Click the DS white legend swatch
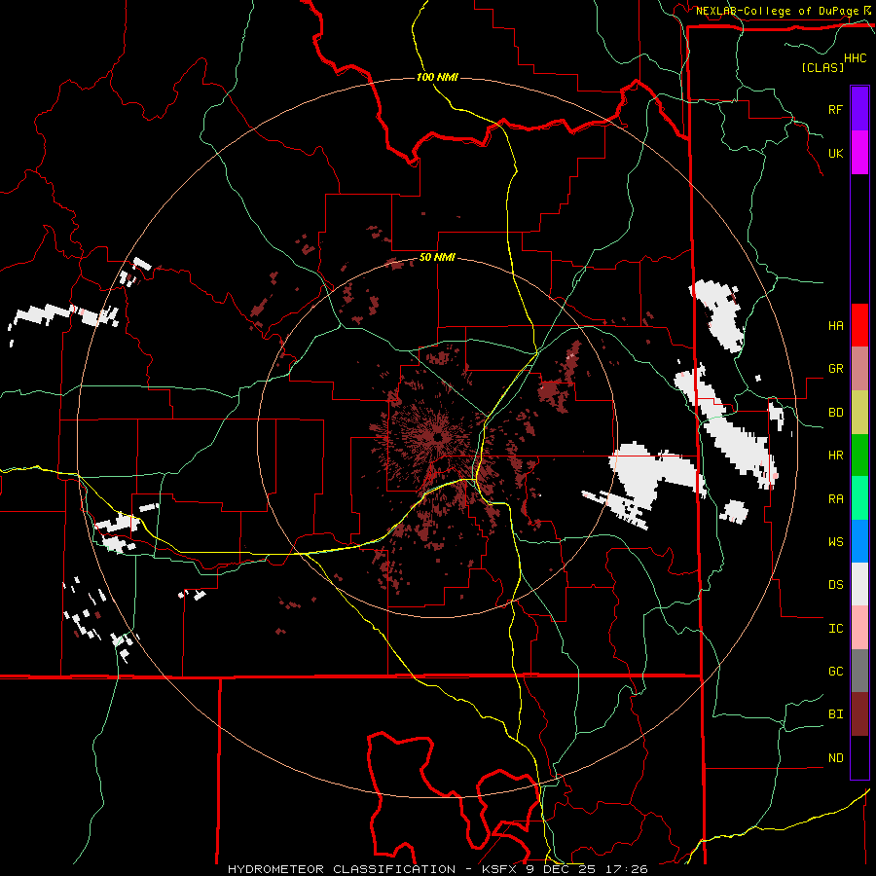 (x=859, y=584)
